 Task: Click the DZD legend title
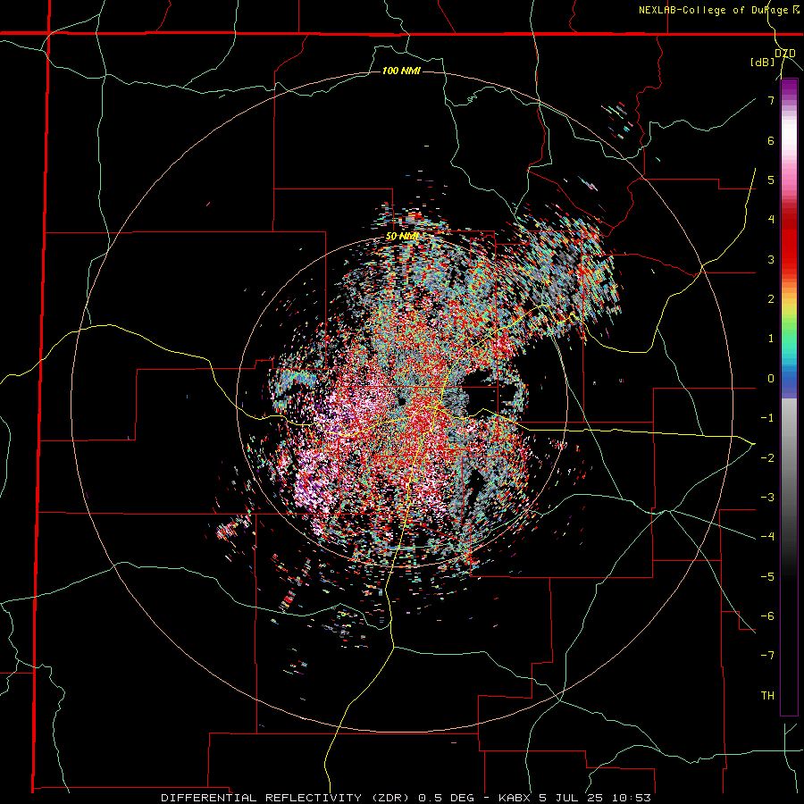point(785,54)
